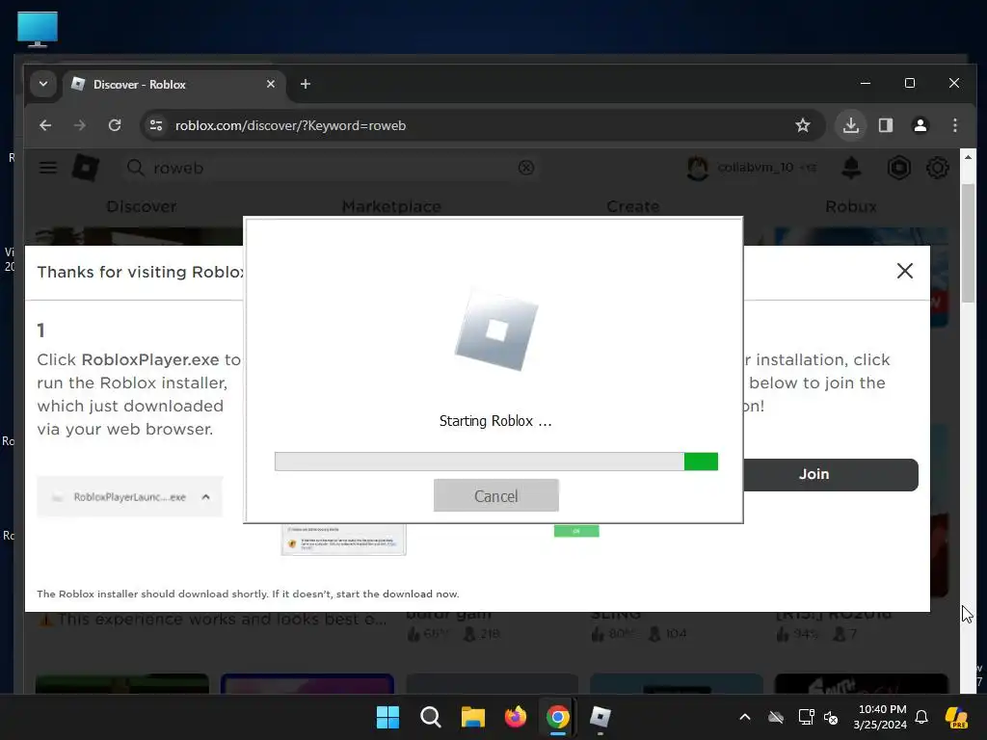
Task: Click the scrollbar up arrow
Action: point(968,157)
